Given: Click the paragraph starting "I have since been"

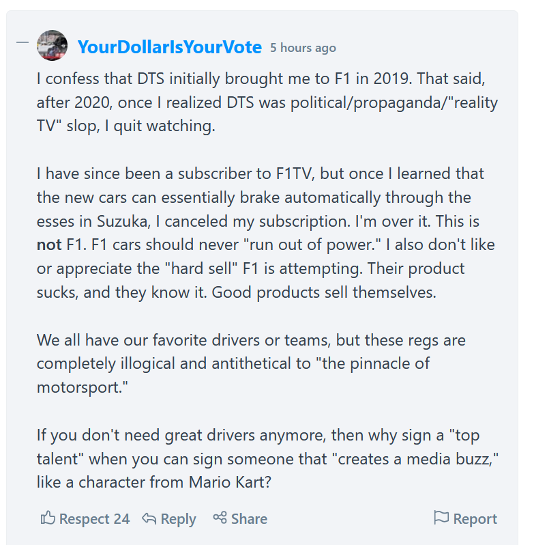Looking at the screenshot, I should pos(266,232).
